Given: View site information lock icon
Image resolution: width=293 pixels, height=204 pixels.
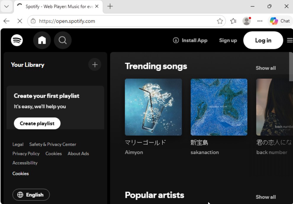Looking at the screenshot, I should [x=33, y=21].
